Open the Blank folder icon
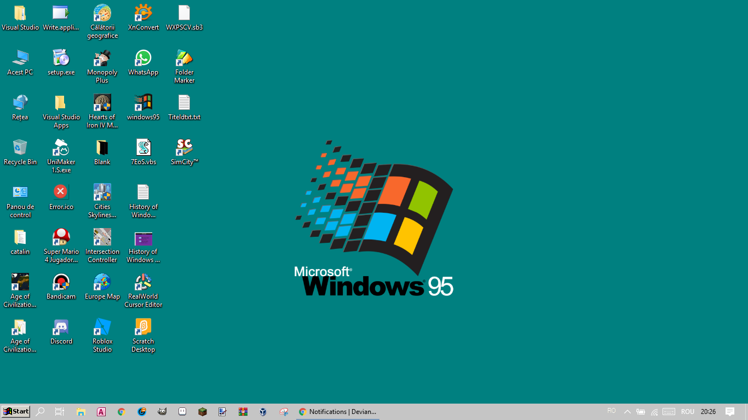748x420 pixels. click(x=102, y=153)
